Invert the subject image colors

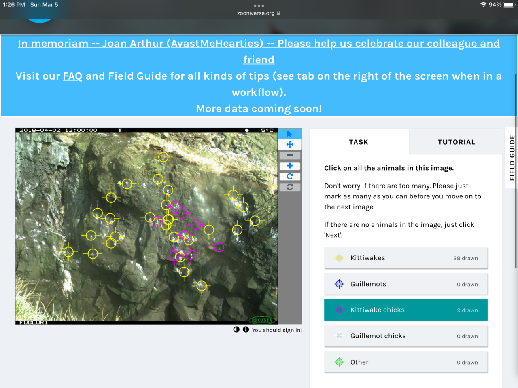tap(236, 329)
